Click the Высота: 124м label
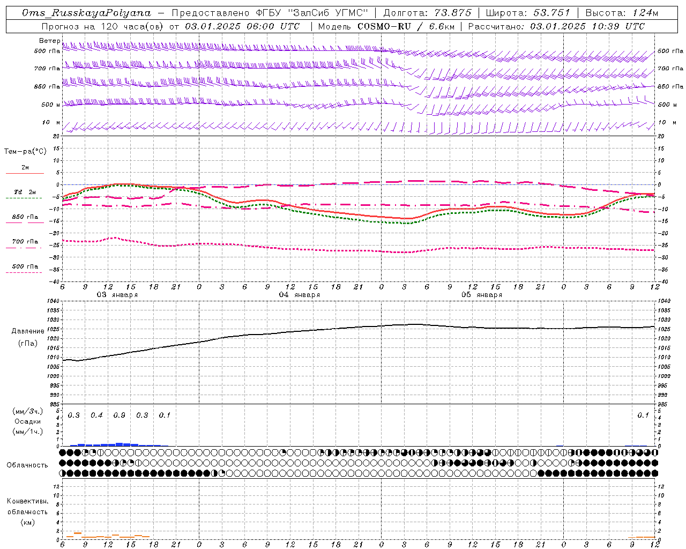The height and width of the screenshot is (549, 686). [622, 13]
